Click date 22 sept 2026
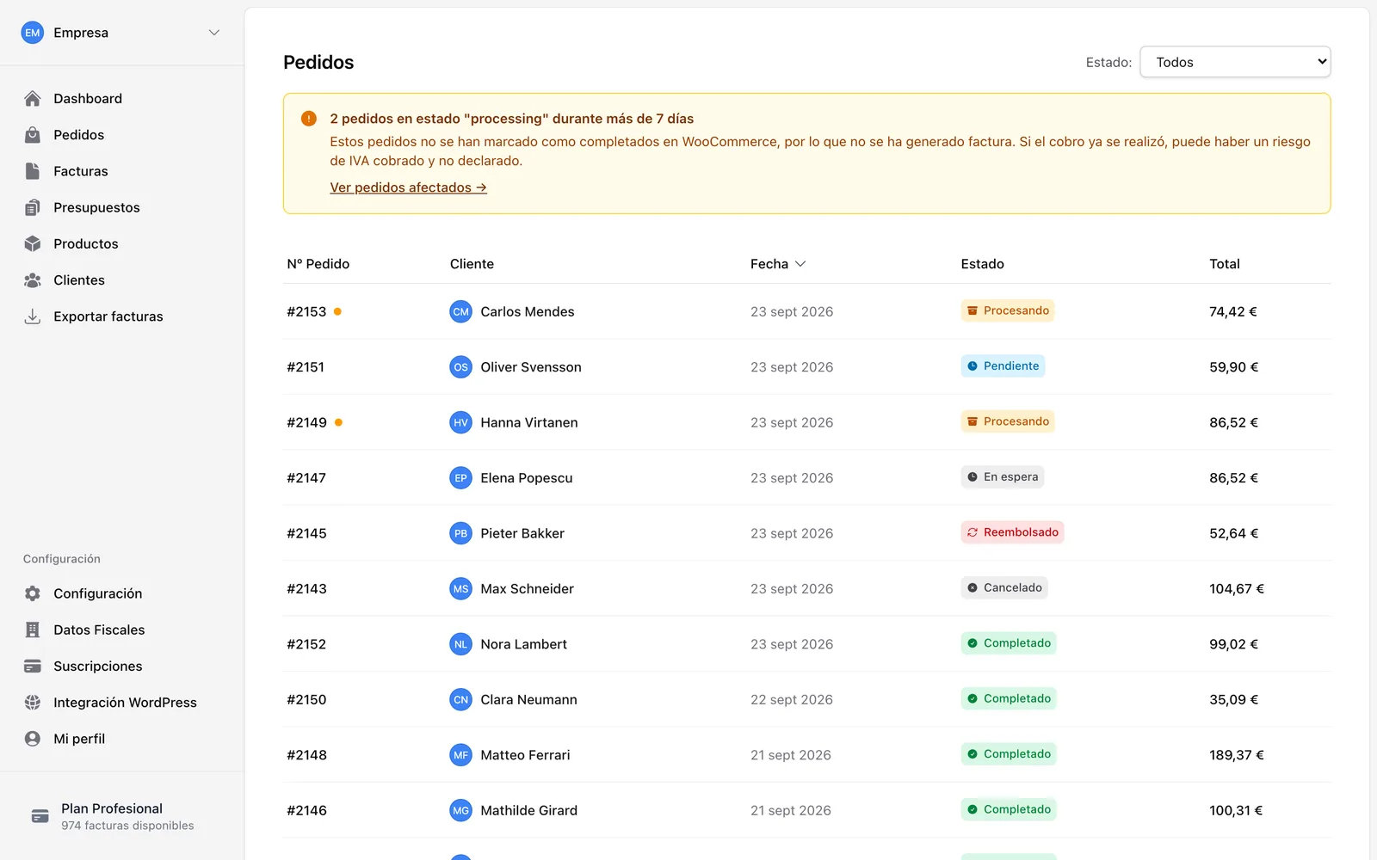This screenshot has width=1377, height=860. 792,700
